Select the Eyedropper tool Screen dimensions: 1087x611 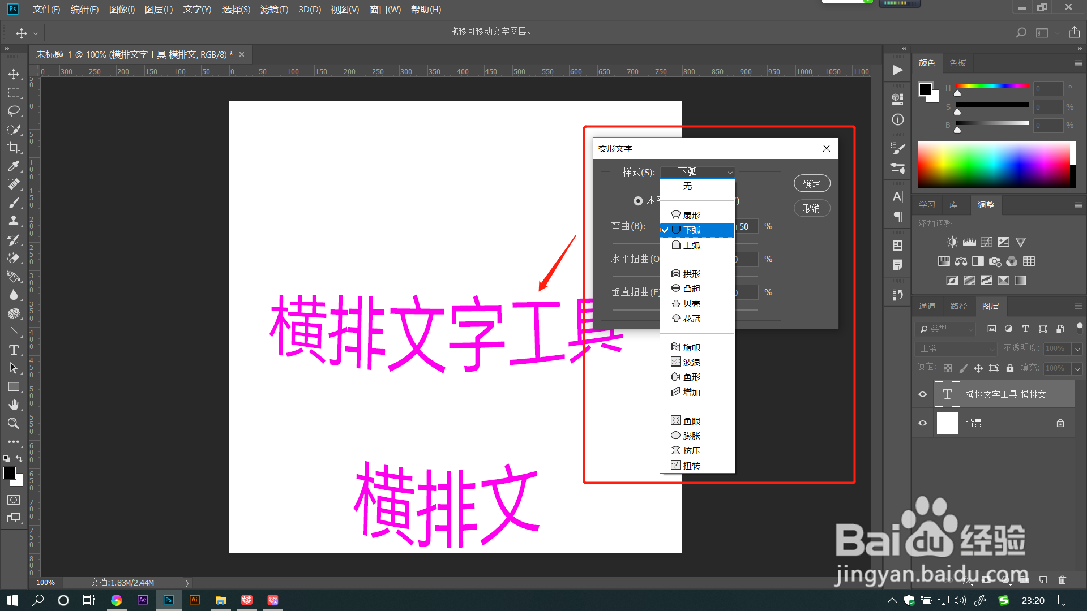14,166
